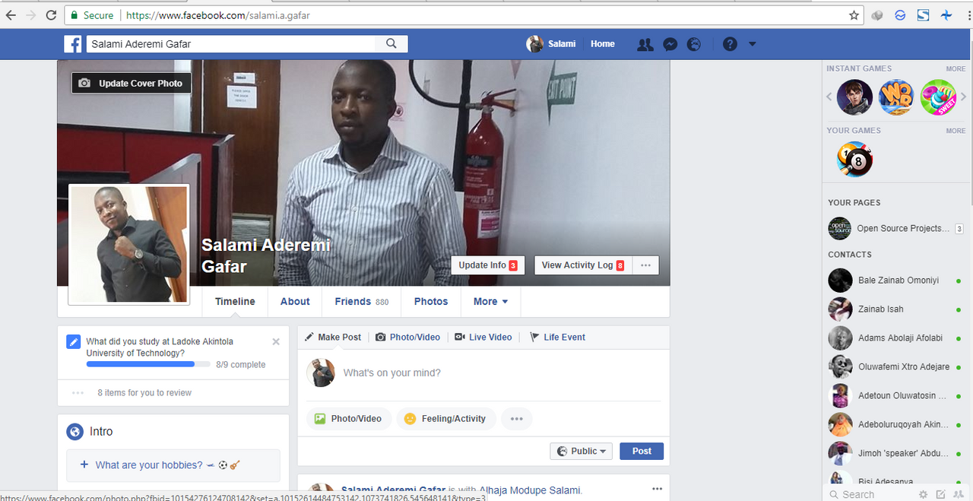Click browser reload button

[x=51, y=14]
